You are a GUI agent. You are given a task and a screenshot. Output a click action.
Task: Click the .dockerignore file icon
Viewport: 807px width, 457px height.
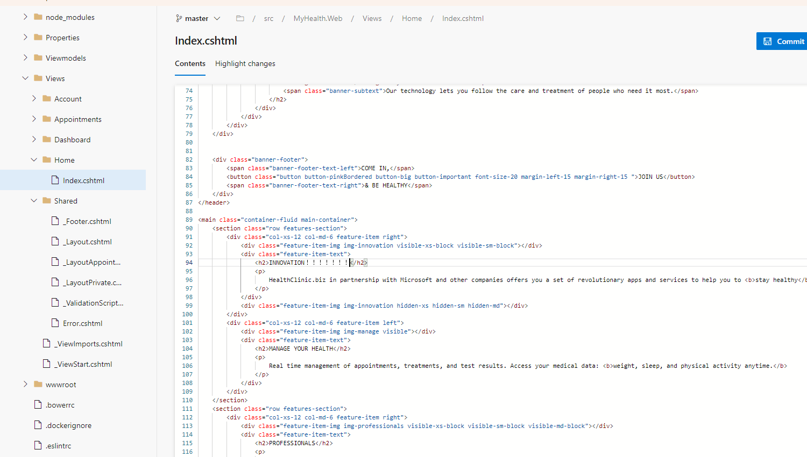[x=38, y=425]
